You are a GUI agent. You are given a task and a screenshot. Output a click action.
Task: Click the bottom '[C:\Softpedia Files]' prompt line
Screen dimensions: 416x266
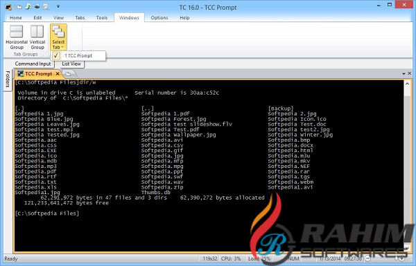coord(47,213)
